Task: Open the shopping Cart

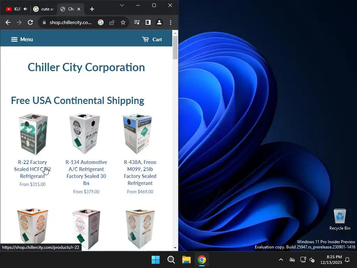Action: [x=152, y=39]
